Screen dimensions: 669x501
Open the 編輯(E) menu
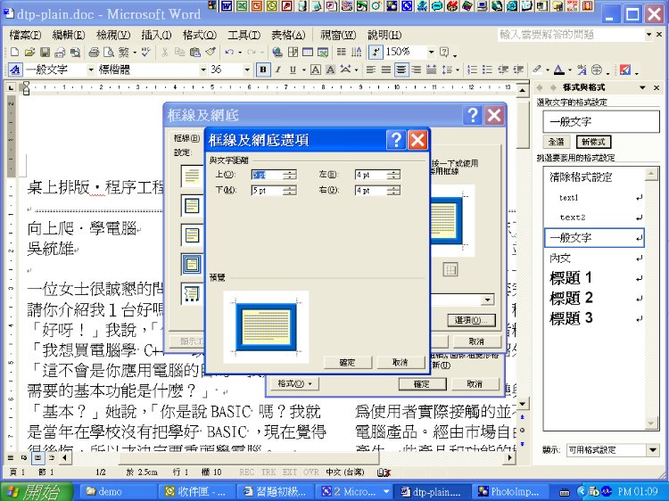click(x=69, y=35)
